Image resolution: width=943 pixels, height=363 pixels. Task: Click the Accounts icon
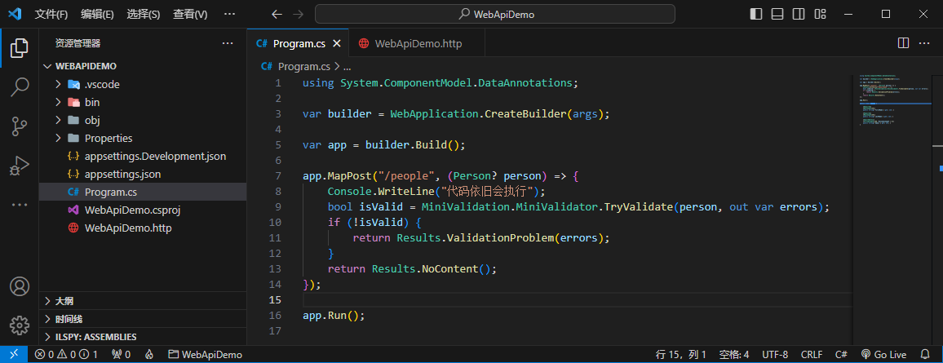tap(20, 286)
